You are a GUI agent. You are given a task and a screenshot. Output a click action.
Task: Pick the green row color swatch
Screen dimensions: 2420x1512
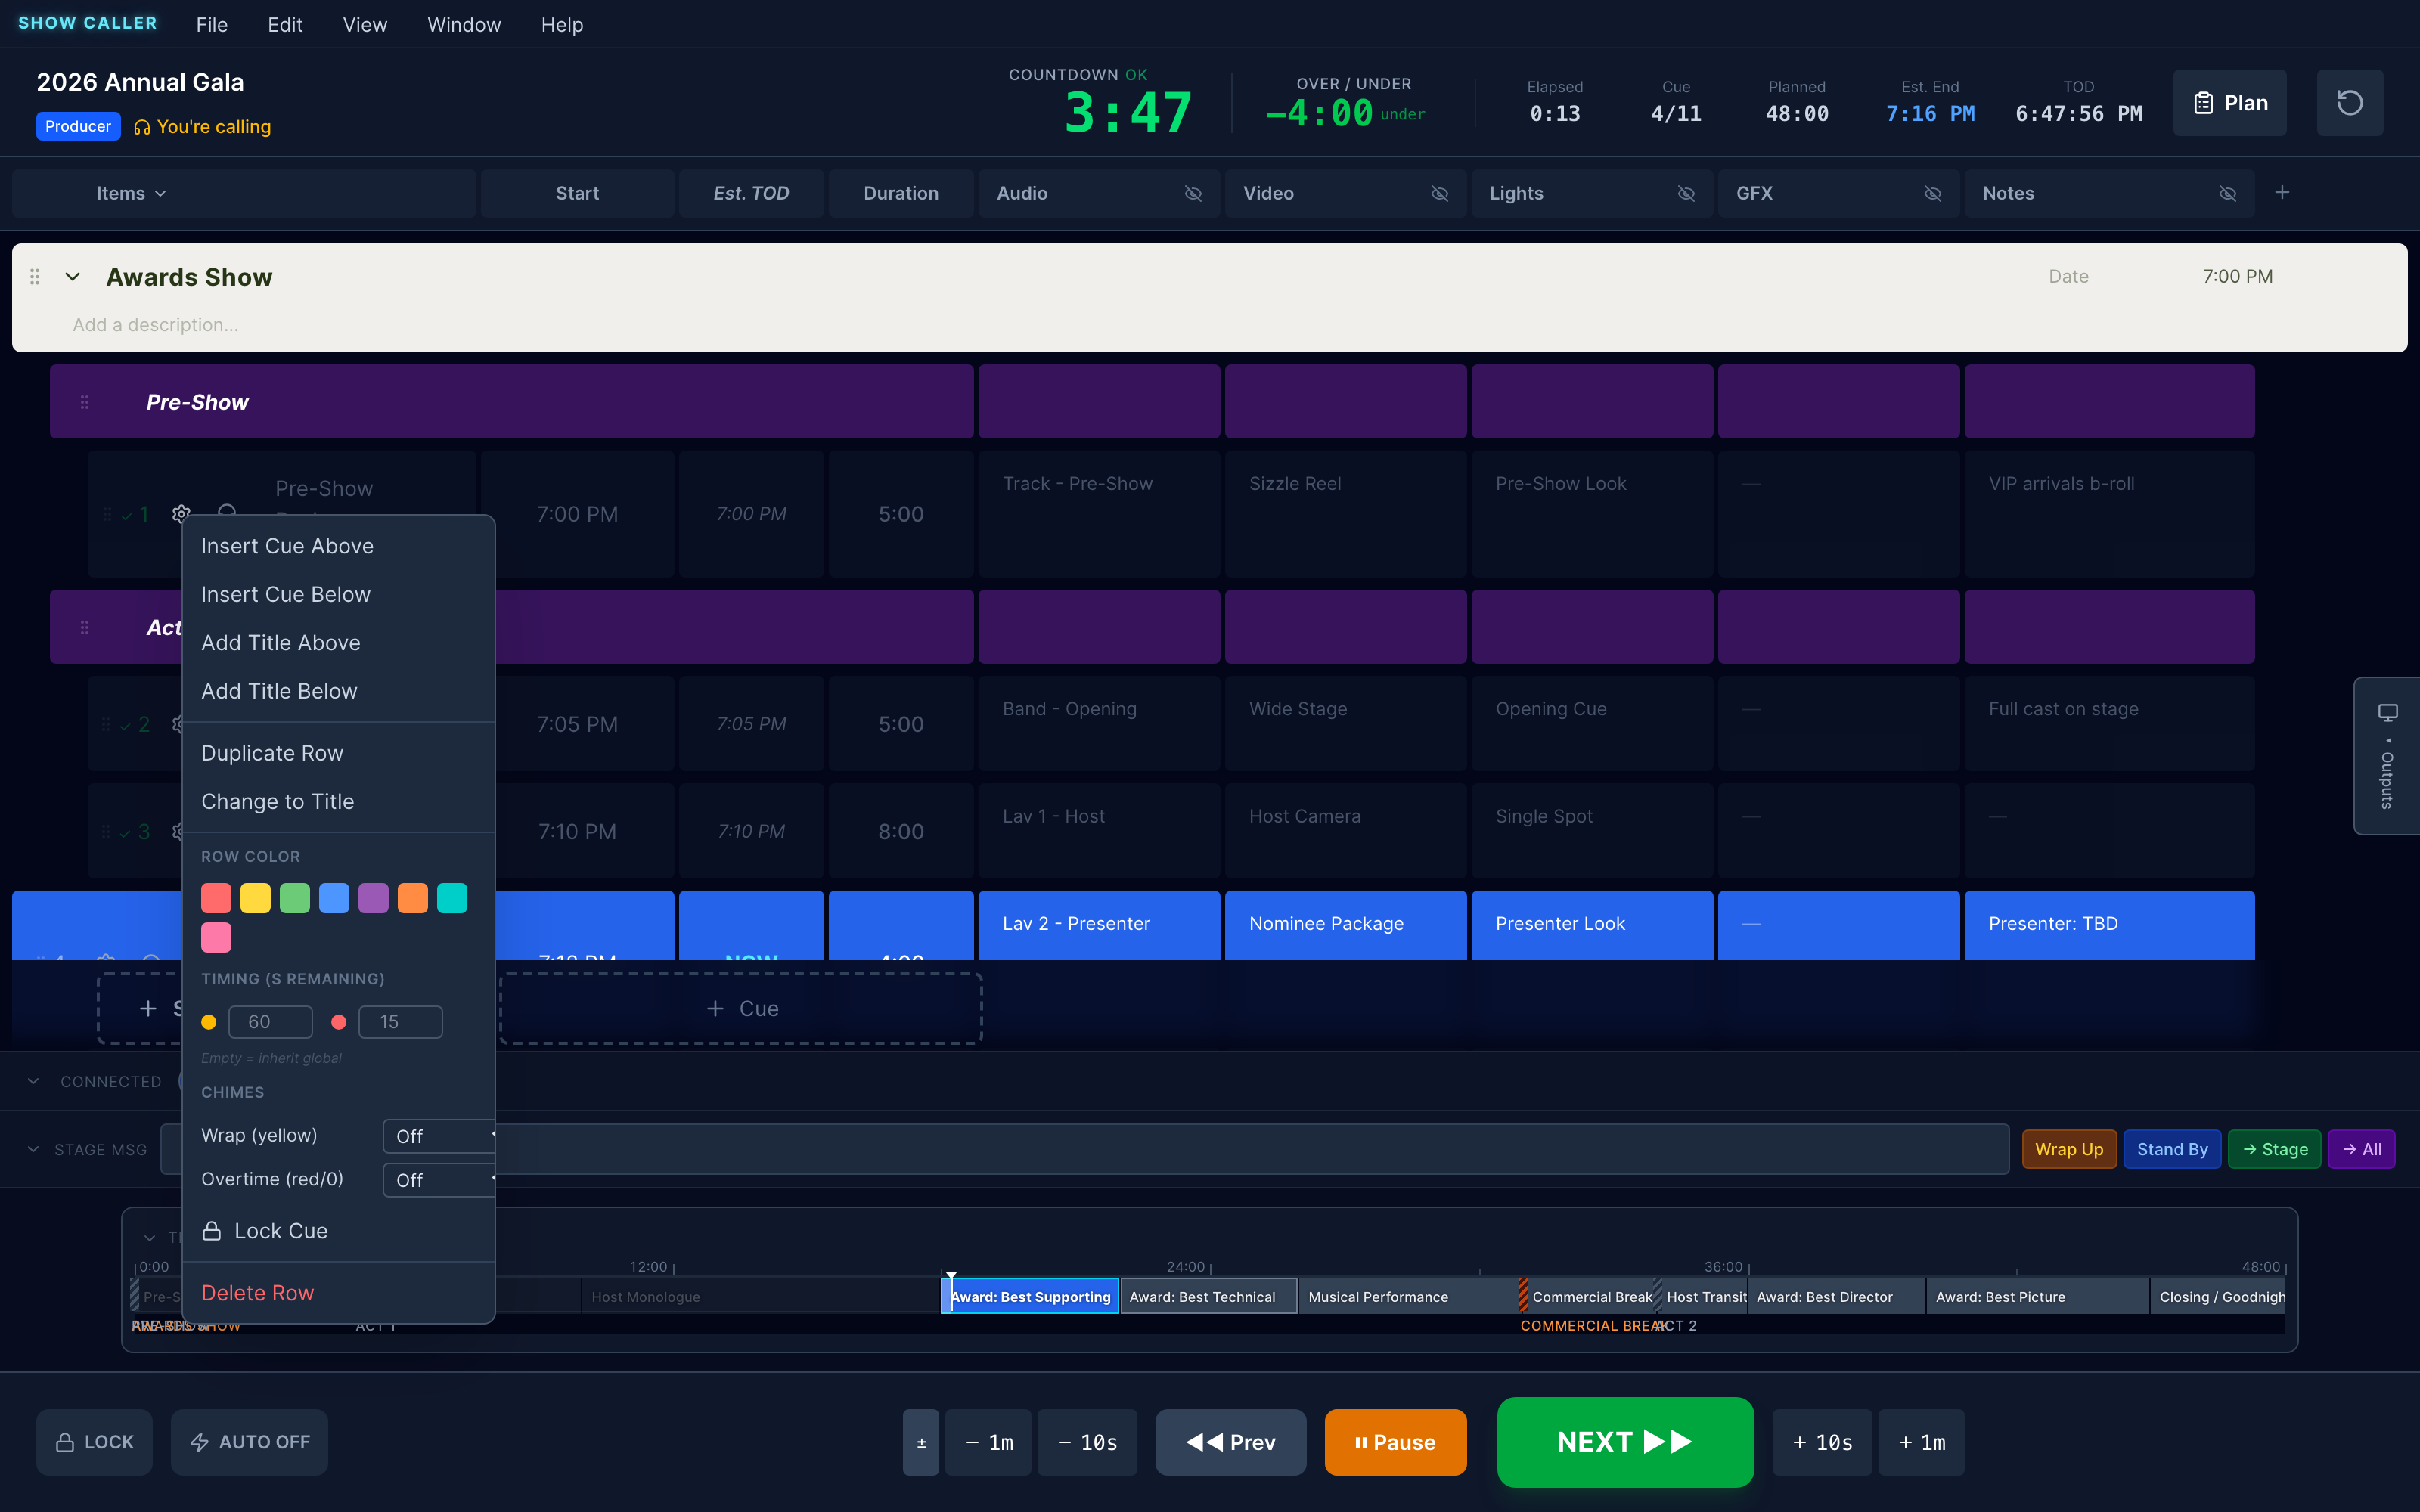point(295,898)
